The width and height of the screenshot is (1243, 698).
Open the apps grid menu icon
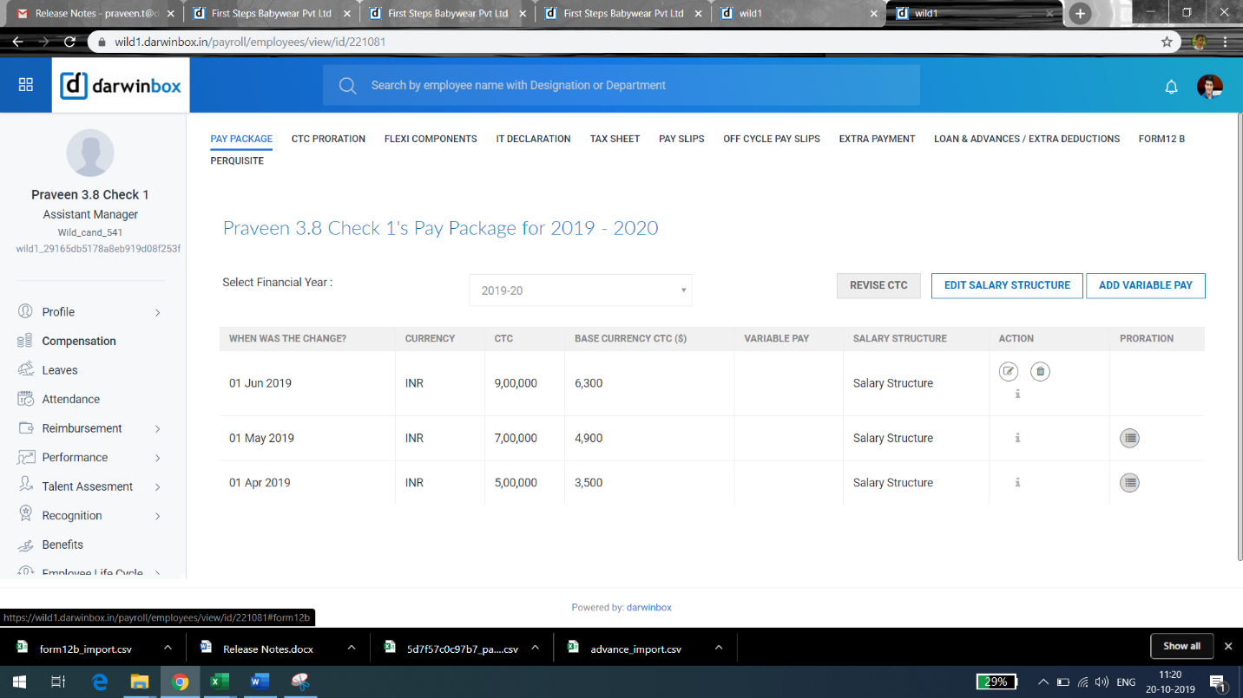26,84
